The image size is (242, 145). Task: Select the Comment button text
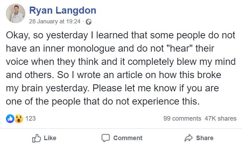(128, 138)
